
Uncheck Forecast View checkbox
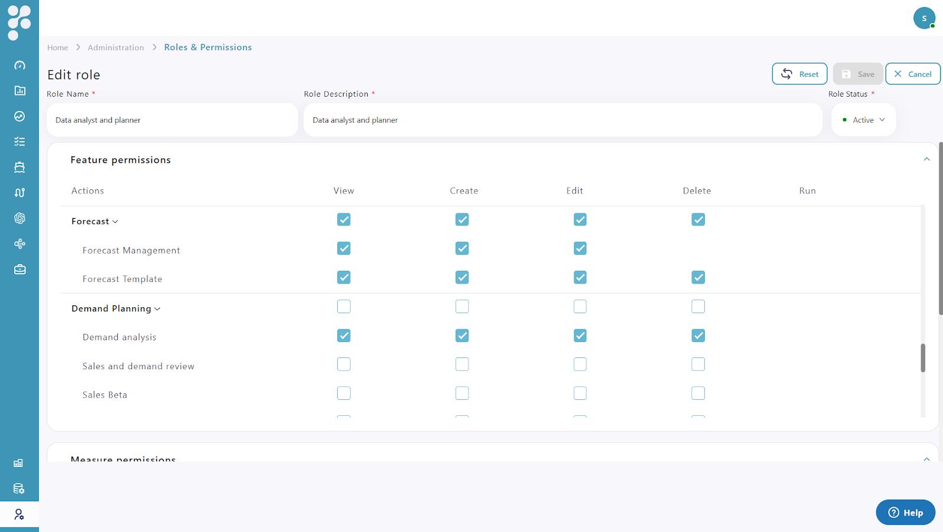[344, 219]
